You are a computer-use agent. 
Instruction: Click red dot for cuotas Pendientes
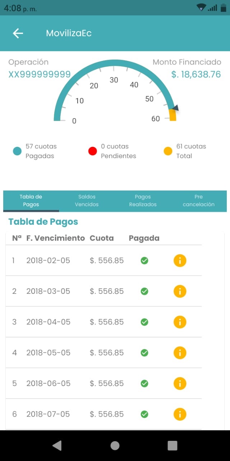[x=93, y=151]
